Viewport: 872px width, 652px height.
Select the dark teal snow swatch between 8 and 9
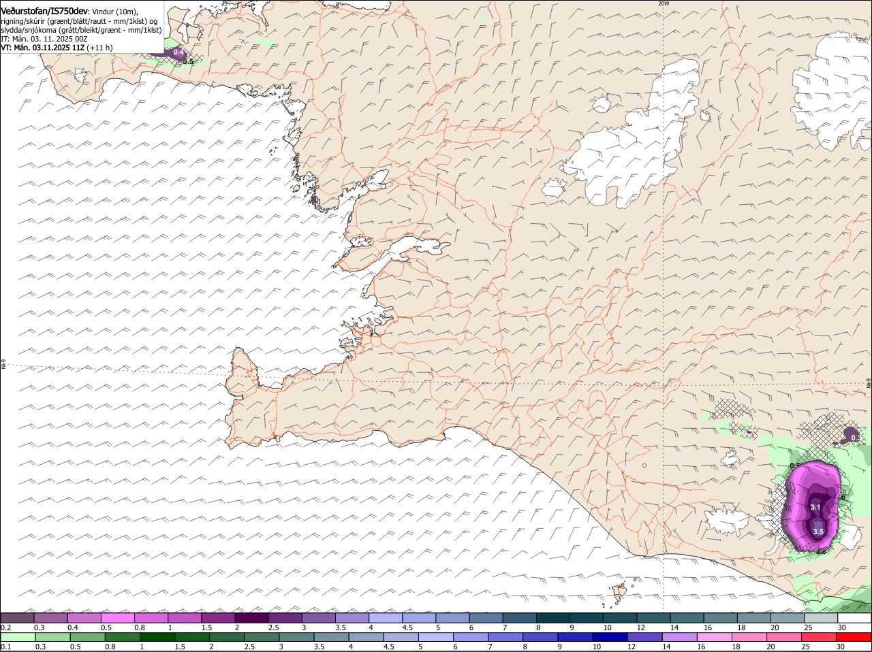(x=553, y=617)
